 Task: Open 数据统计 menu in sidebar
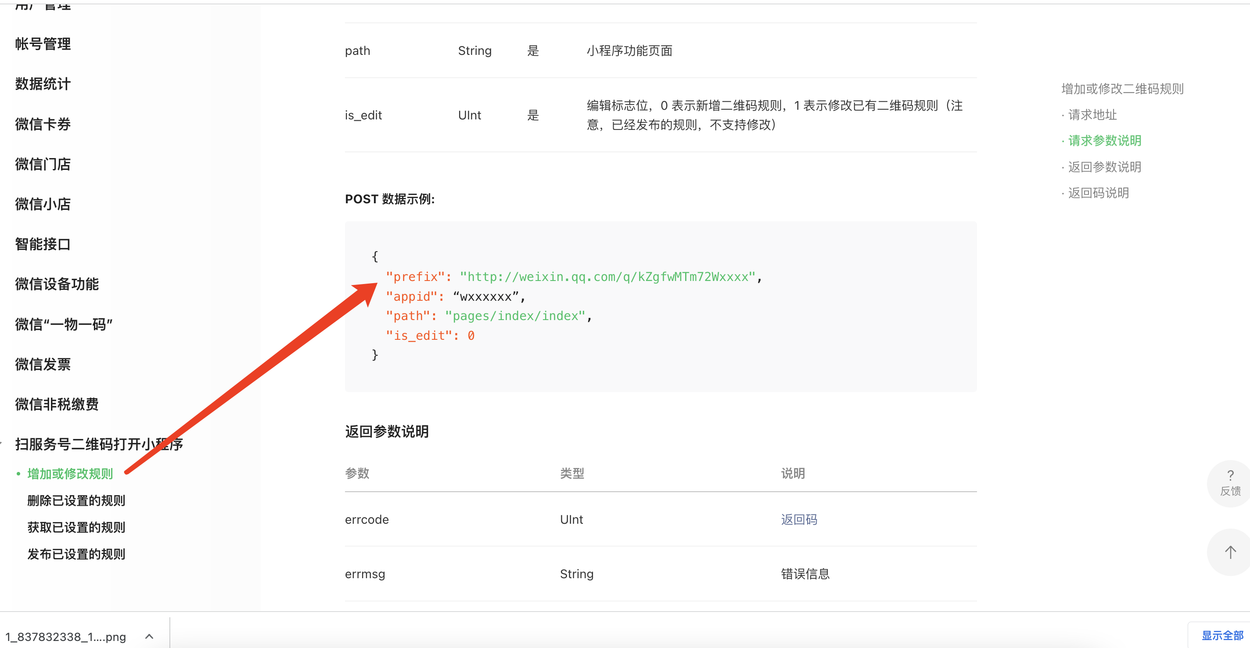tap(43, 83)
